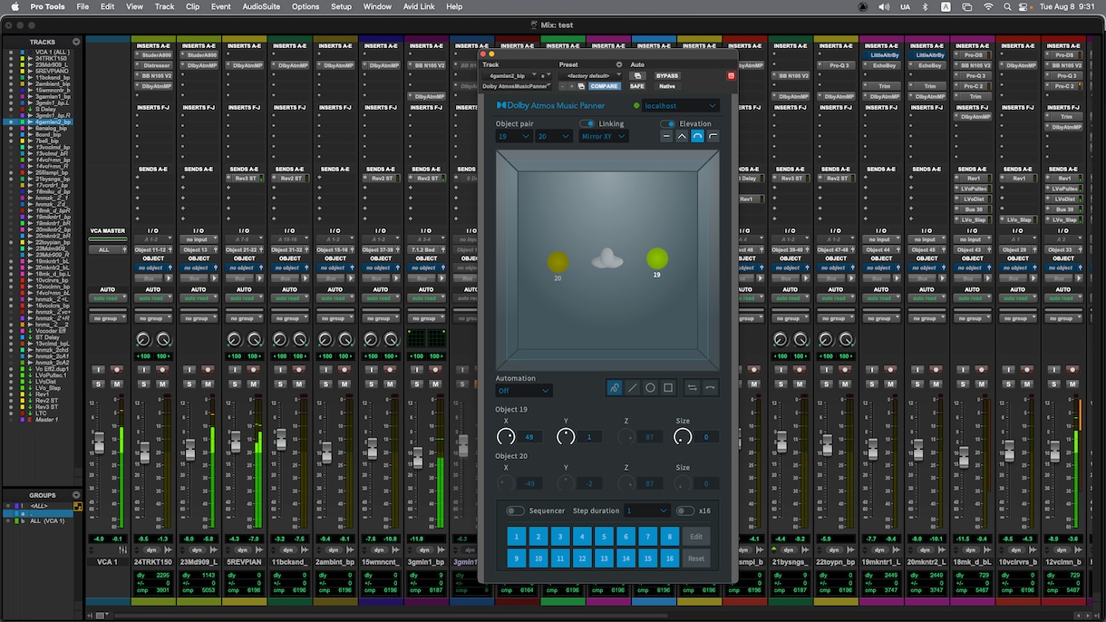The width and height of the screenshot is (1106, 622).
Task: Click the VCA 1 channel volume fader
Action: coord(99,442)
